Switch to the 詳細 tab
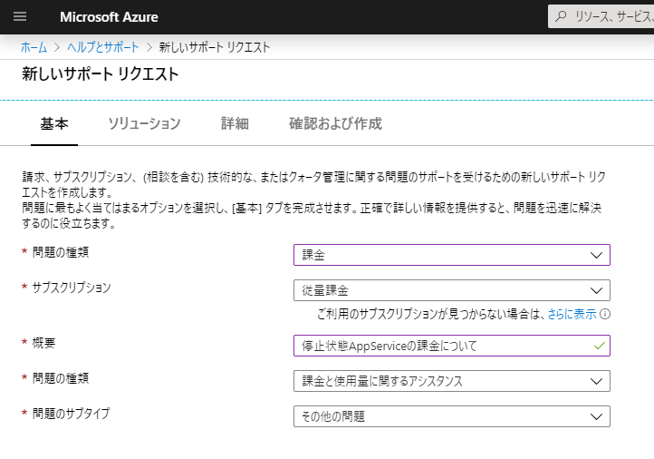Image resolution: width=654 pixels, height=459 pixels. pos(235,123)
